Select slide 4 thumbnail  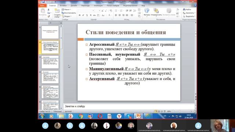(x=50, y=77)
